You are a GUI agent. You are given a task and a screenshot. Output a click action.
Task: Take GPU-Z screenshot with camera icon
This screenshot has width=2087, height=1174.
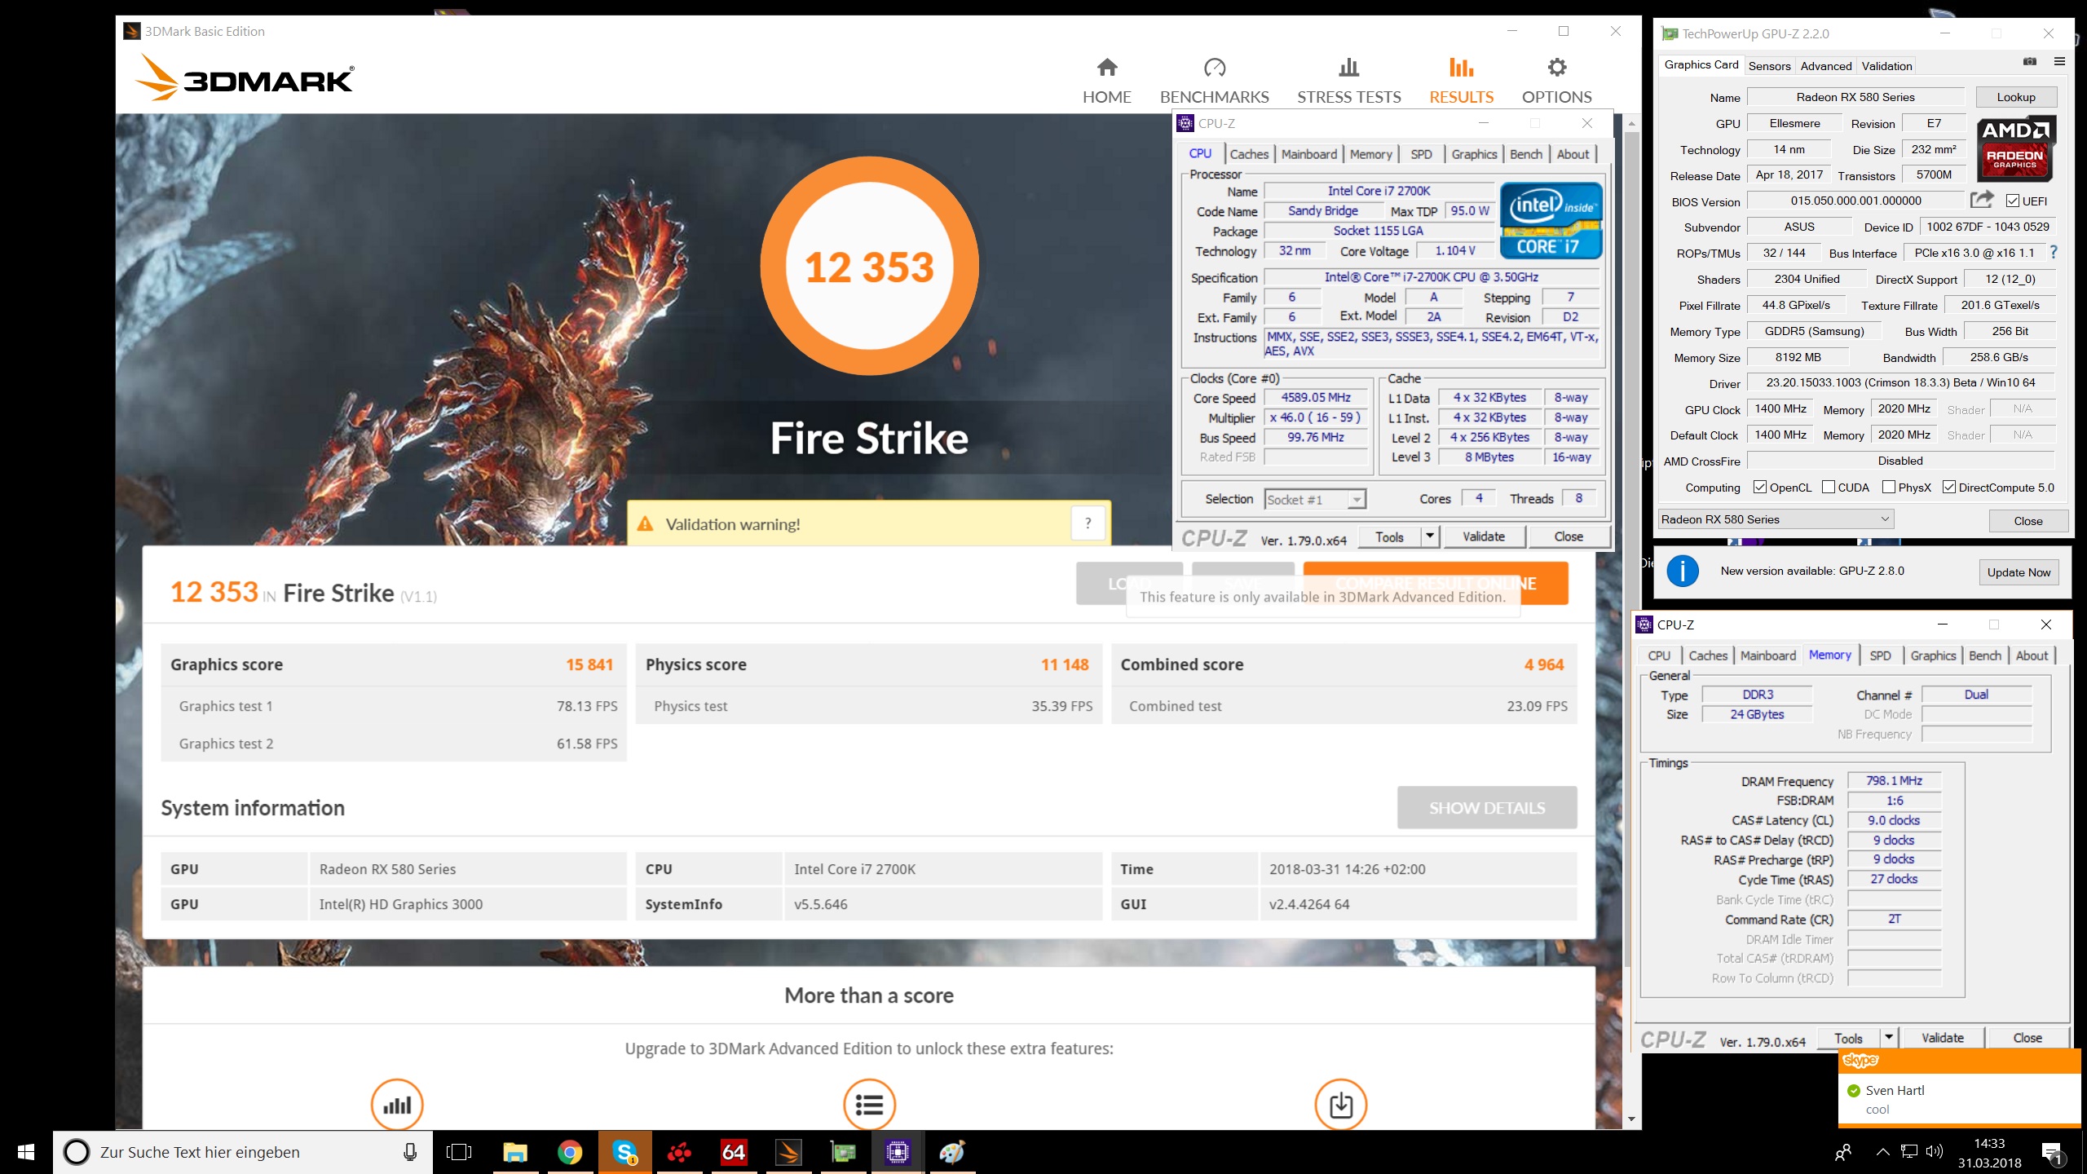coord(2030,62)
